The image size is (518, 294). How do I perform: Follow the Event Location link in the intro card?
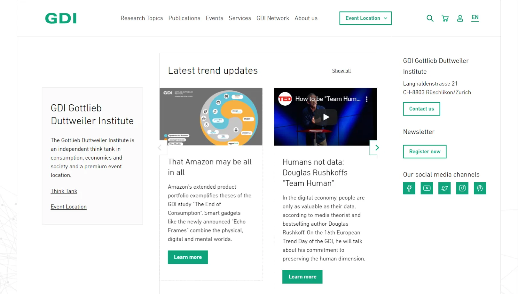(x=69, y=207)
